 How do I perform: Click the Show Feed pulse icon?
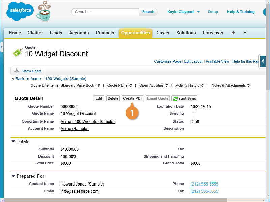[17, 71]
